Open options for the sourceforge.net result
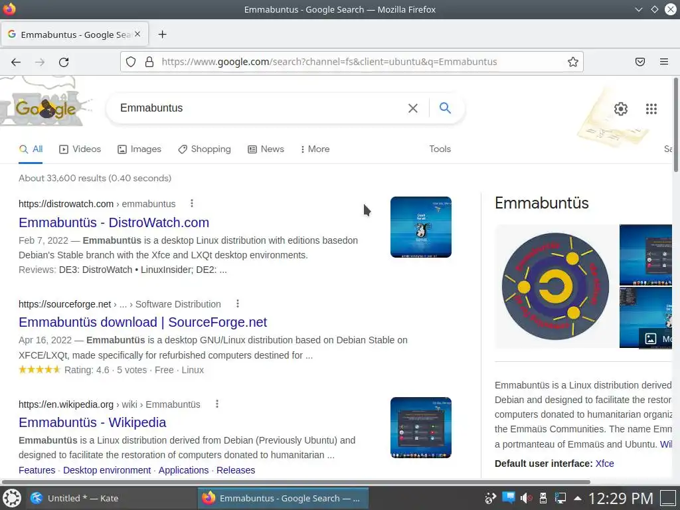The width and height of the screenshot is (680, 510). 238,303
